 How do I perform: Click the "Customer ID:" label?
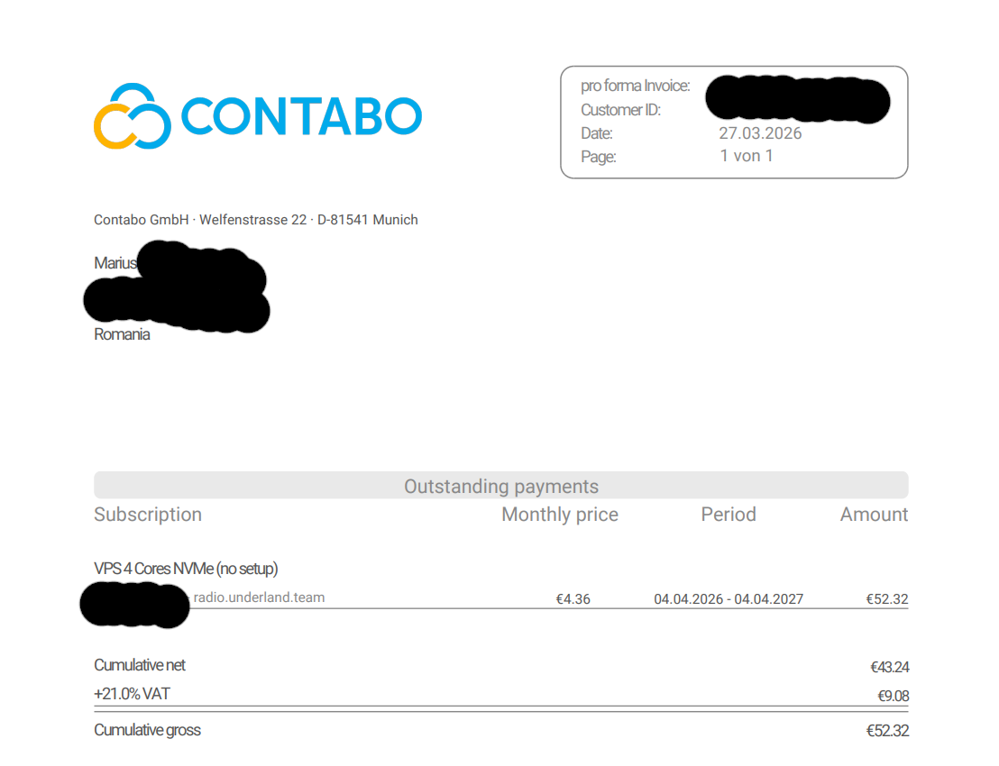click(620, 110)
